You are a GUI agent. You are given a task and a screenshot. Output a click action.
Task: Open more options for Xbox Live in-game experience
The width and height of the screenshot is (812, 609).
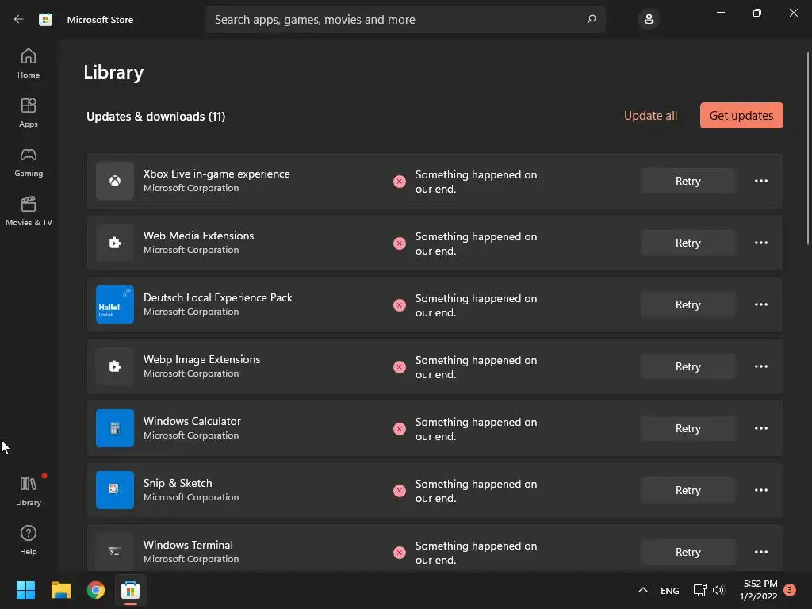[x=760, y=181]
